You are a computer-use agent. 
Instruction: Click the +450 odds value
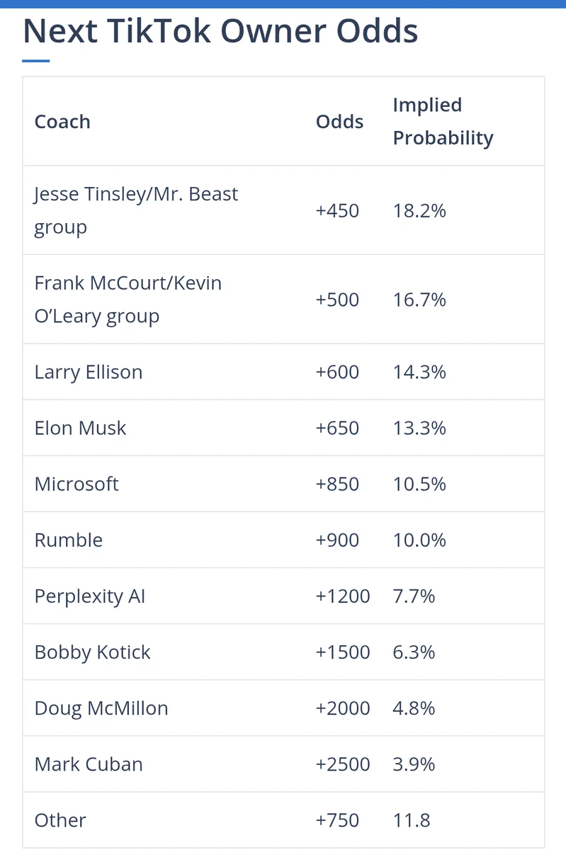click(338, 210)
